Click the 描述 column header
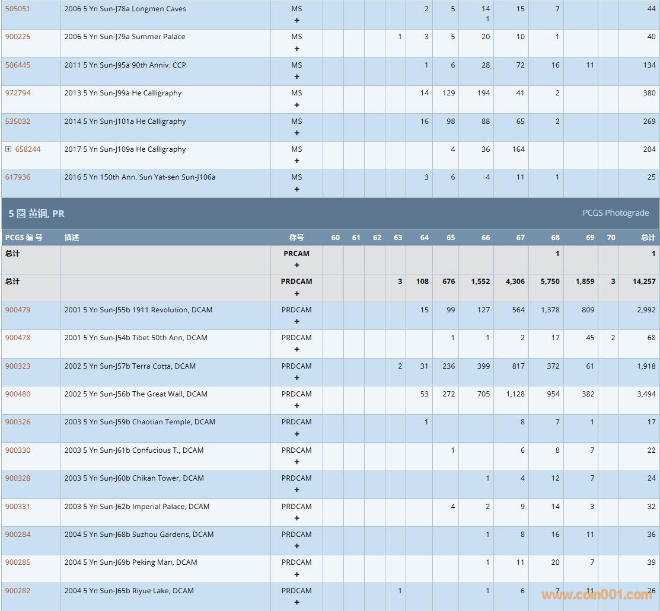 click(x=72, y=238)
